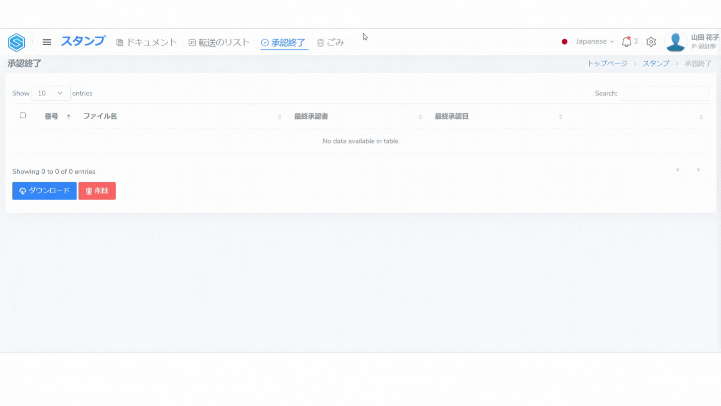This screenshot has height=406, width=721.
Task: Open the Show entries count dropdown
Action: pyautogui.click(x=51, y=93)
